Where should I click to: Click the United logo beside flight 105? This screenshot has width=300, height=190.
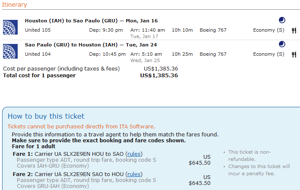coord(10,27)
